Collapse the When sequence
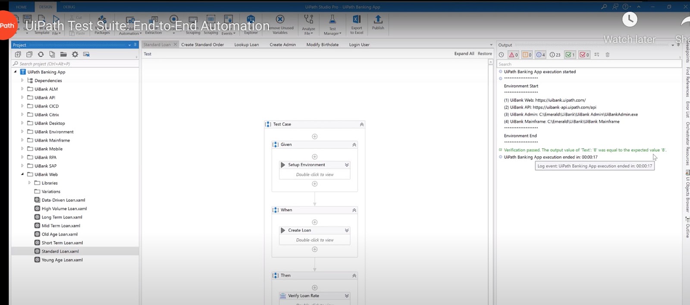The image size is (690, 305). 354,210
